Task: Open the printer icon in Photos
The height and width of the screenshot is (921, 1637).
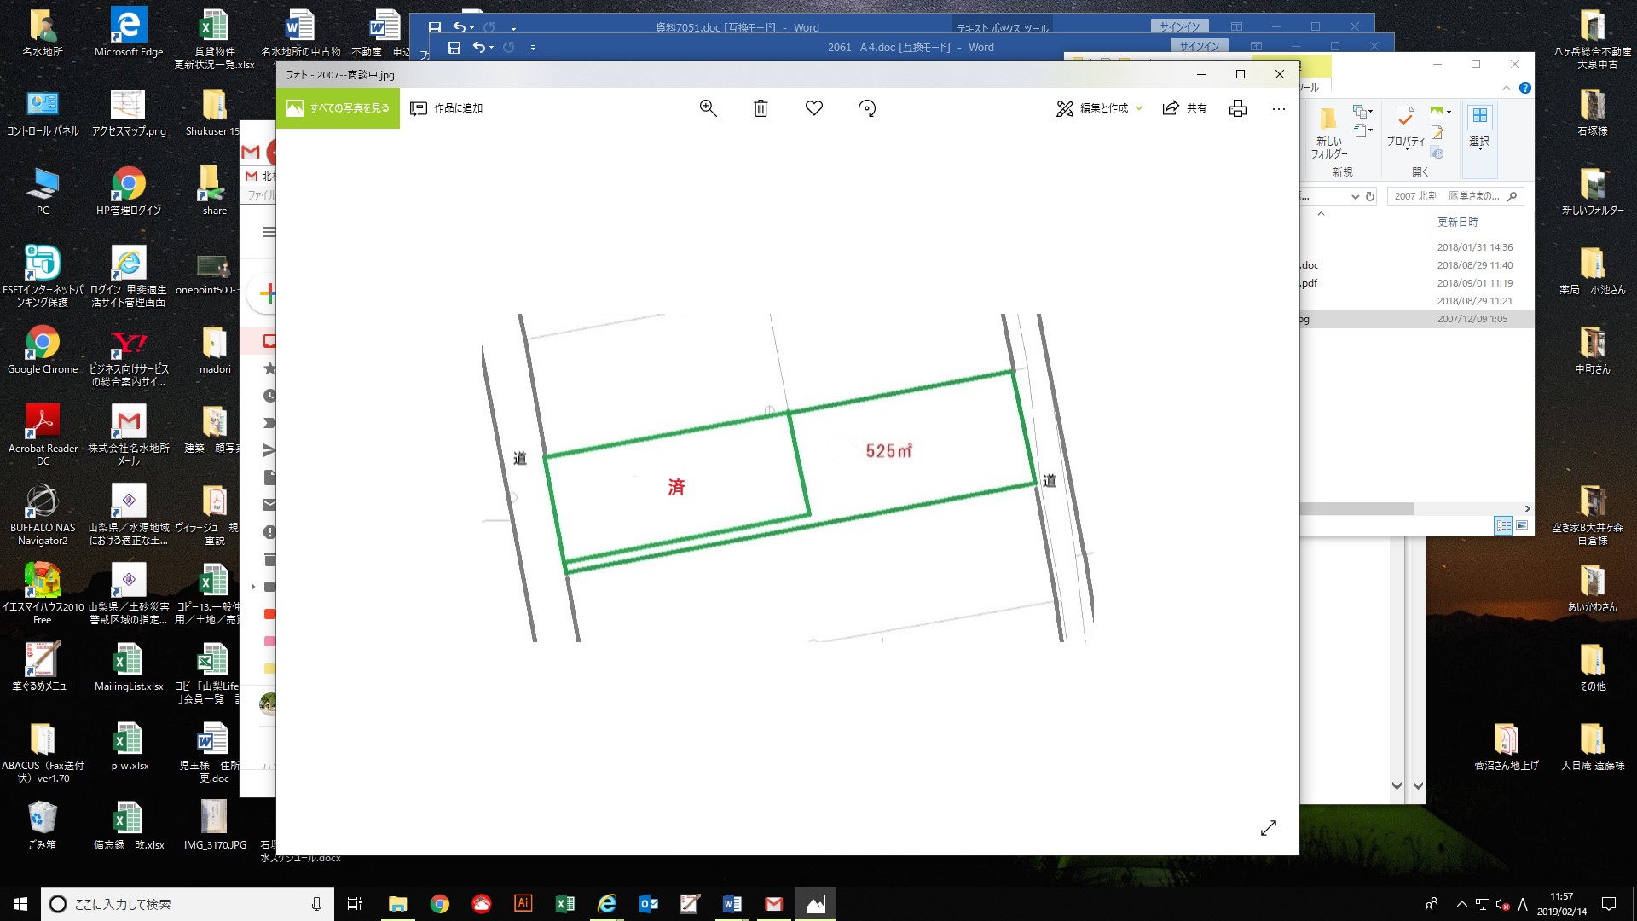Action: coord(1237,108)
